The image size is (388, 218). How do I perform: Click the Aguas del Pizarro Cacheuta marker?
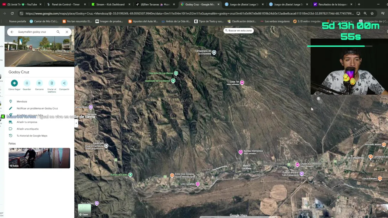tap(106, 146)
